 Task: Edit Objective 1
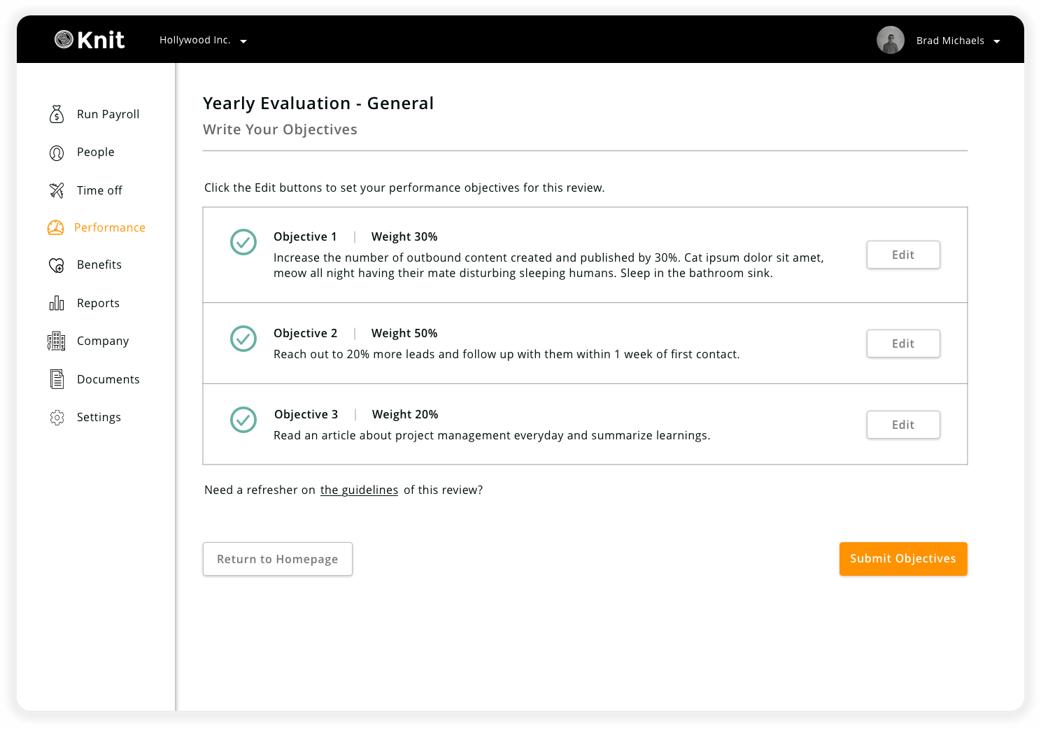[x=903, y=255]
